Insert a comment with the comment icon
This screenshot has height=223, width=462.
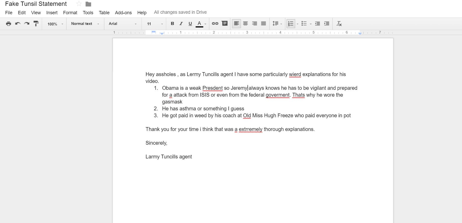point(225,23)
